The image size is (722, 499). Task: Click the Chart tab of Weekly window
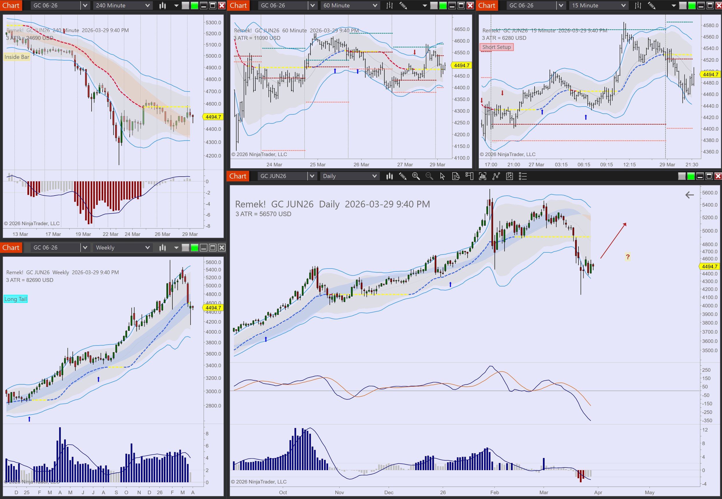coord(11,248)
